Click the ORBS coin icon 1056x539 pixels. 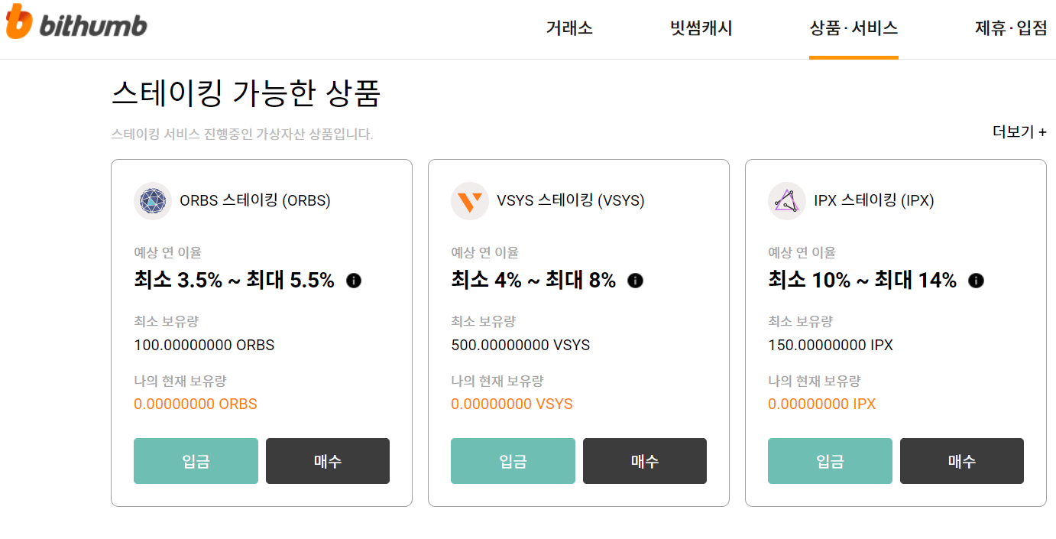[153, 201]
